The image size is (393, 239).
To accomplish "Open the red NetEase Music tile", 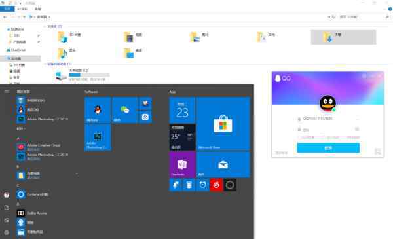I will pyautogui.click(x=216, y=185).
